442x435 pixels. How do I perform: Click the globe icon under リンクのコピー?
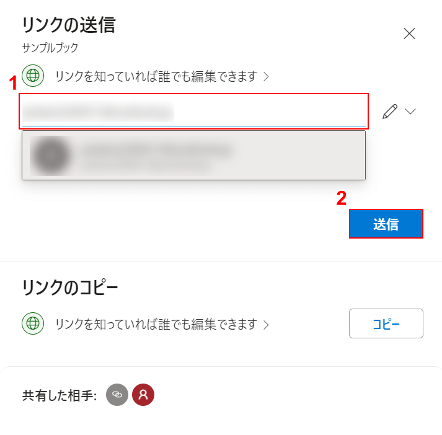[x=32, y=323]
